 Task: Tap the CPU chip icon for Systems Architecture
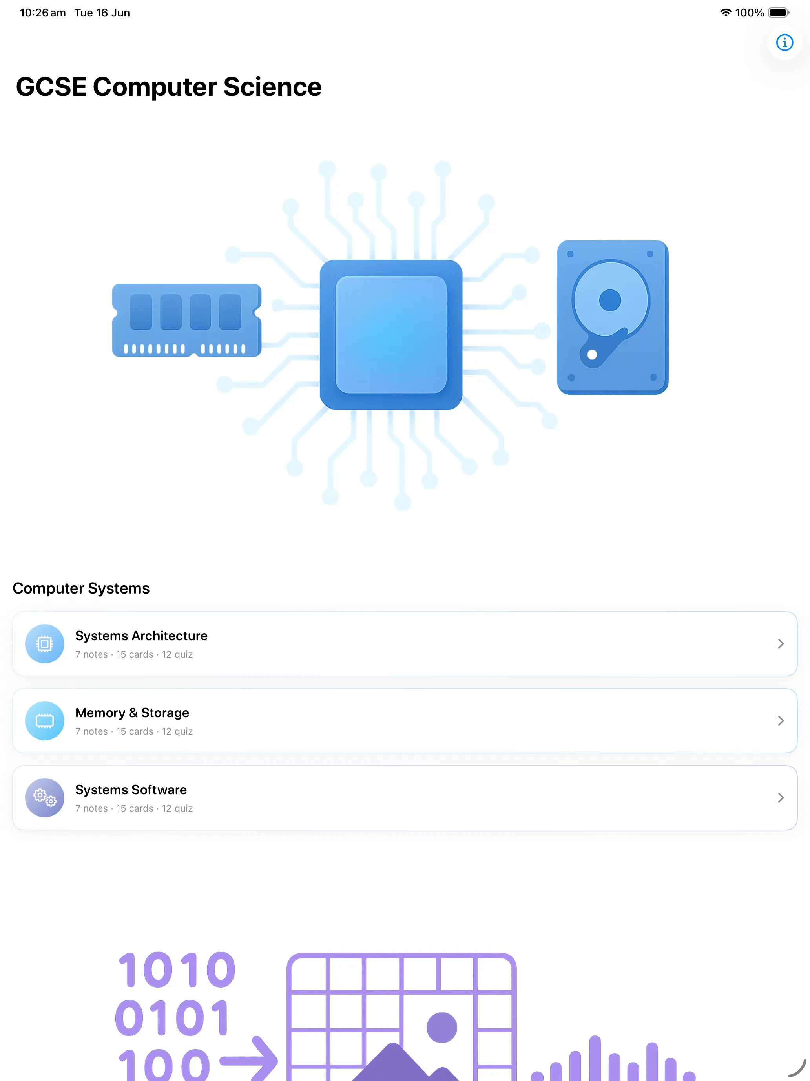(x=44, y=644)
